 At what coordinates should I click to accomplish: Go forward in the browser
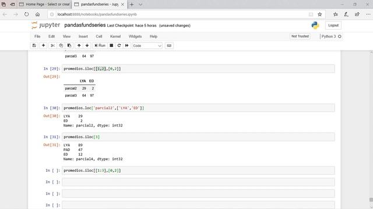(x=16, y=15)
